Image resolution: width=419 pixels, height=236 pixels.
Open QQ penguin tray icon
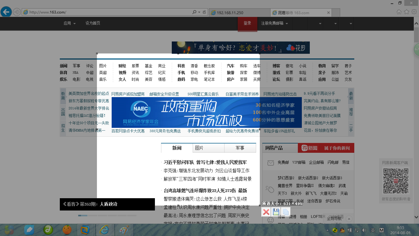point(342,230)
